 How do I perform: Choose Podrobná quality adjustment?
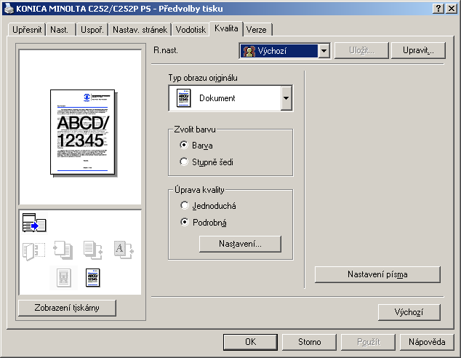[204, 223]
